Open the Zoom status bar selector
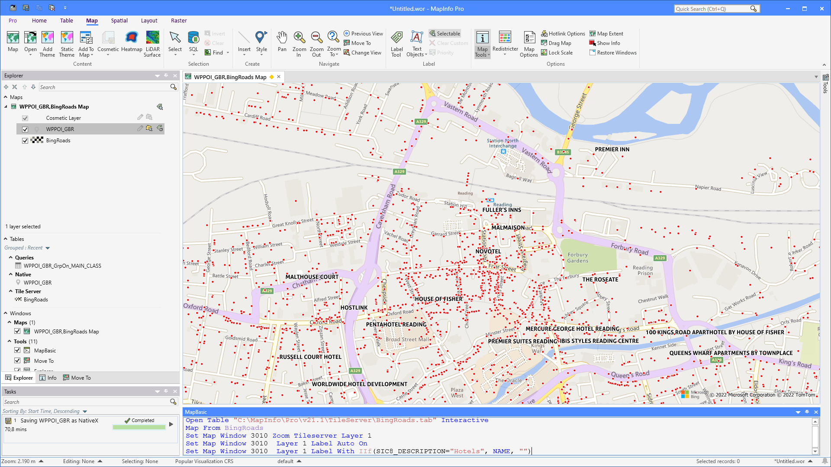Image resolution: width=831 pixels, height=467 pixels. click(x=22, y=461)
